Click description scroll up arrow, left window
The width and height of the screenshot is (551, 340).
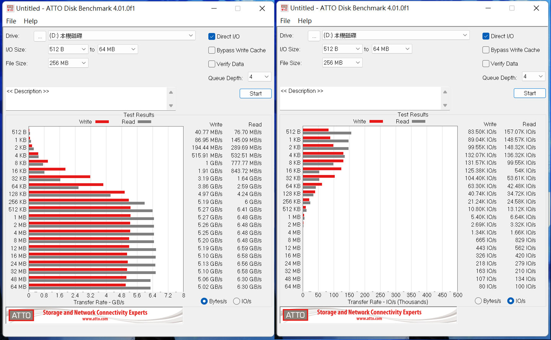click(x=171, y=92)
